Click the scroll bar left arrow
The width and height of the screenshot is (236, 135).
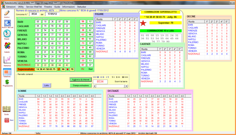tap(94, 86)
